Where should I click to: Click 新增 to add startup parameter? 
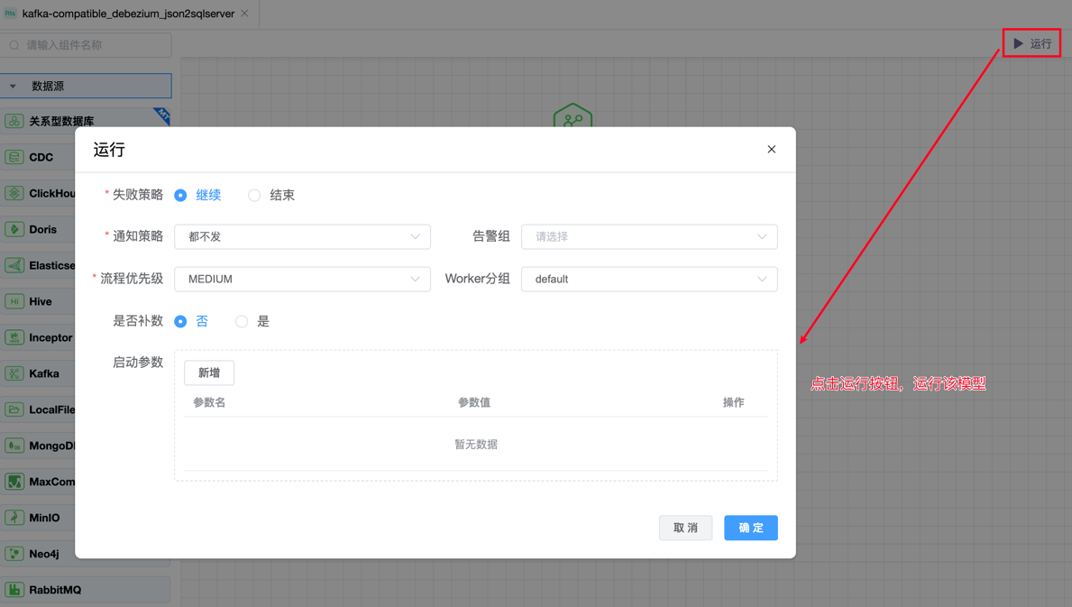[x=209, y=372]
